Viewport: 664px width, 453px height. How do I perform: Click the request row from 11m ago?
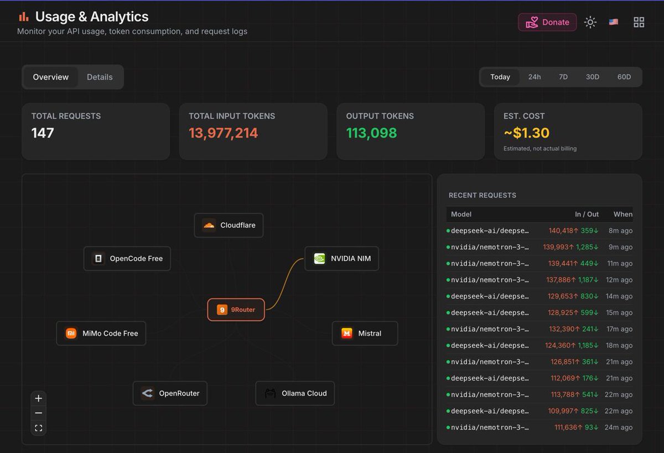pyautogui.click(x=539, y=264)
